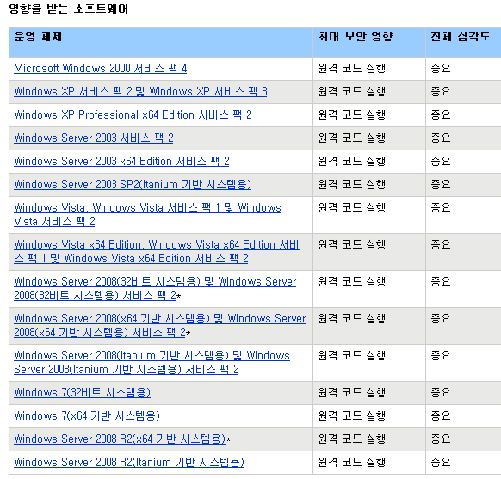
Task: Open Windows Server 2008 Itanium 기반 link
Action: coord(152,363)
